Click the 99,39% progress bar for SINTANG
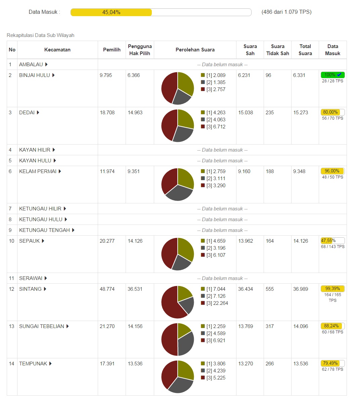The image size is (355, 401). (332, 289)
